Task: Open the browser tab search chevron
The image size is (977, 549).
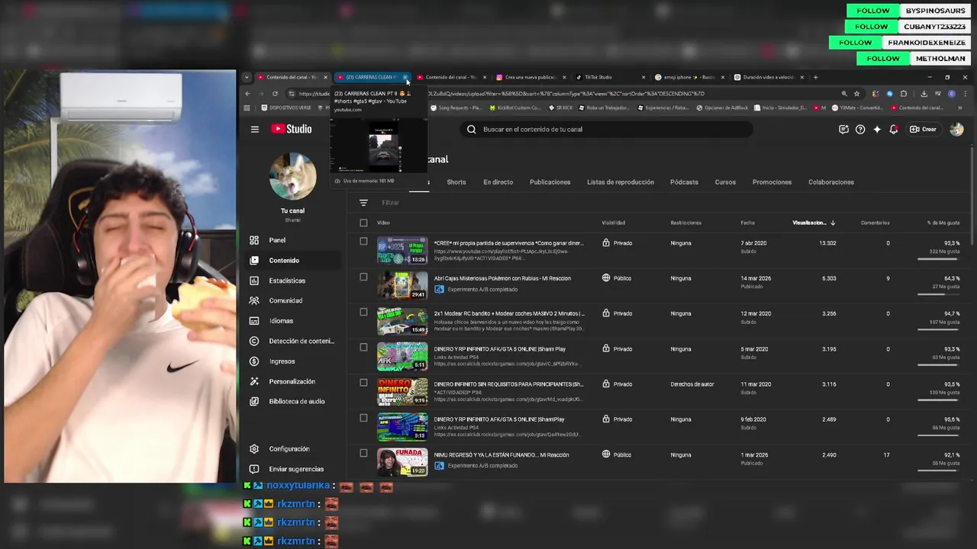Action: pyautogui.click(x=247, y=77)
